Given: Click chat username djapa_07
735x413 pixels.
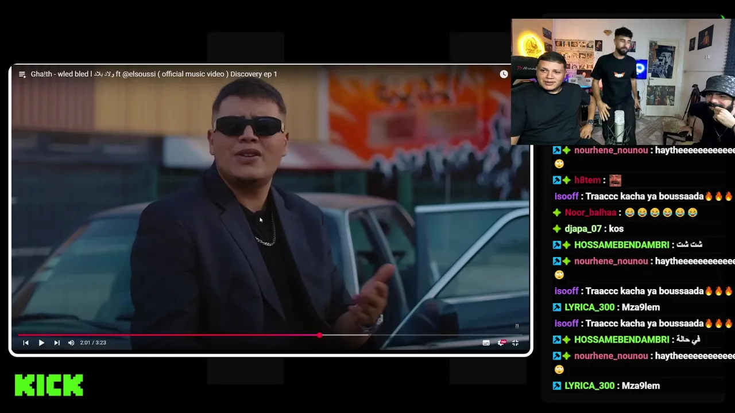Looking at the screenshot, I should (583, 228).
